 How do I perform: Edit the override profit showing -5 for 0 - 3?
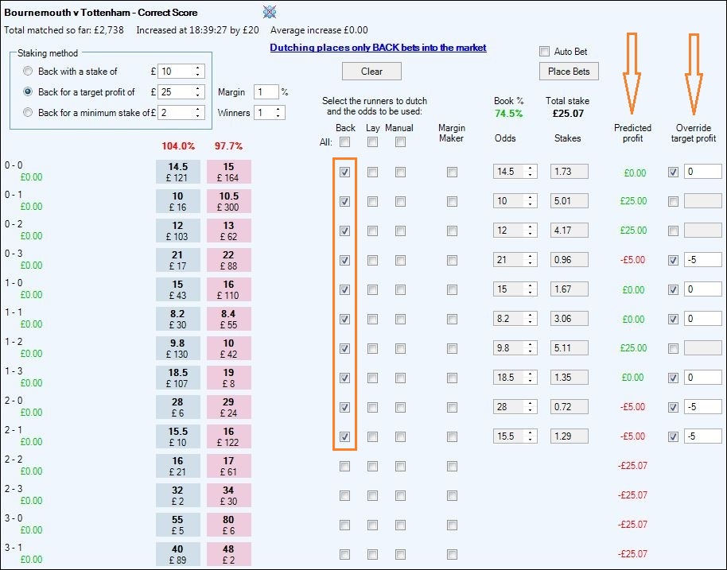(x=703, y=259)
